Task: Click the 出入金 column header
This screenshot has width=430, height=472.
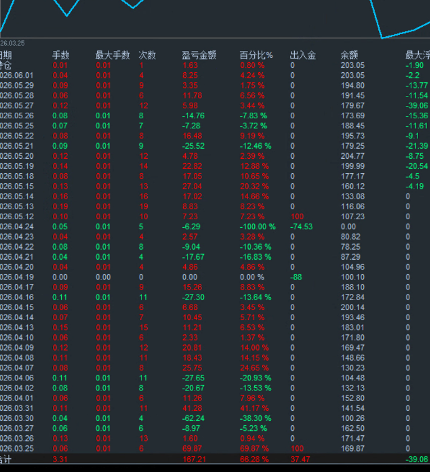Action: pyautogui.click(x=303, y=55)
